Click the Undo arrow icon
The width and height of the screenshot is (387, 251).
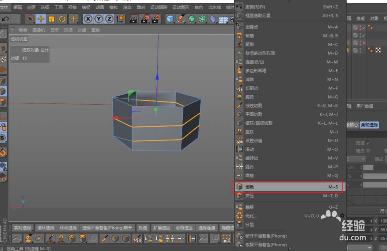5,19
